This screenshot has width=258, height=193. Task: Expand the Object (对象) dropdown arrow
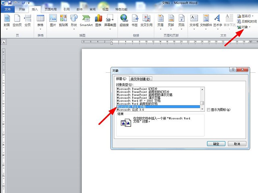coord(250,27)
